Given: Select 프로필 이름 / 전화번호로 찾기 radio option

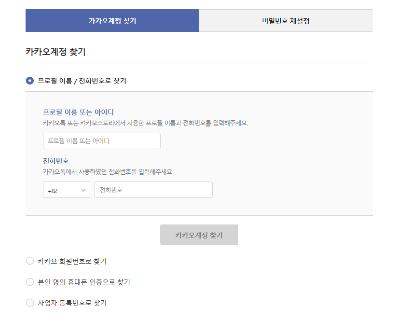Looking at the screenshot, I should 30,81.
